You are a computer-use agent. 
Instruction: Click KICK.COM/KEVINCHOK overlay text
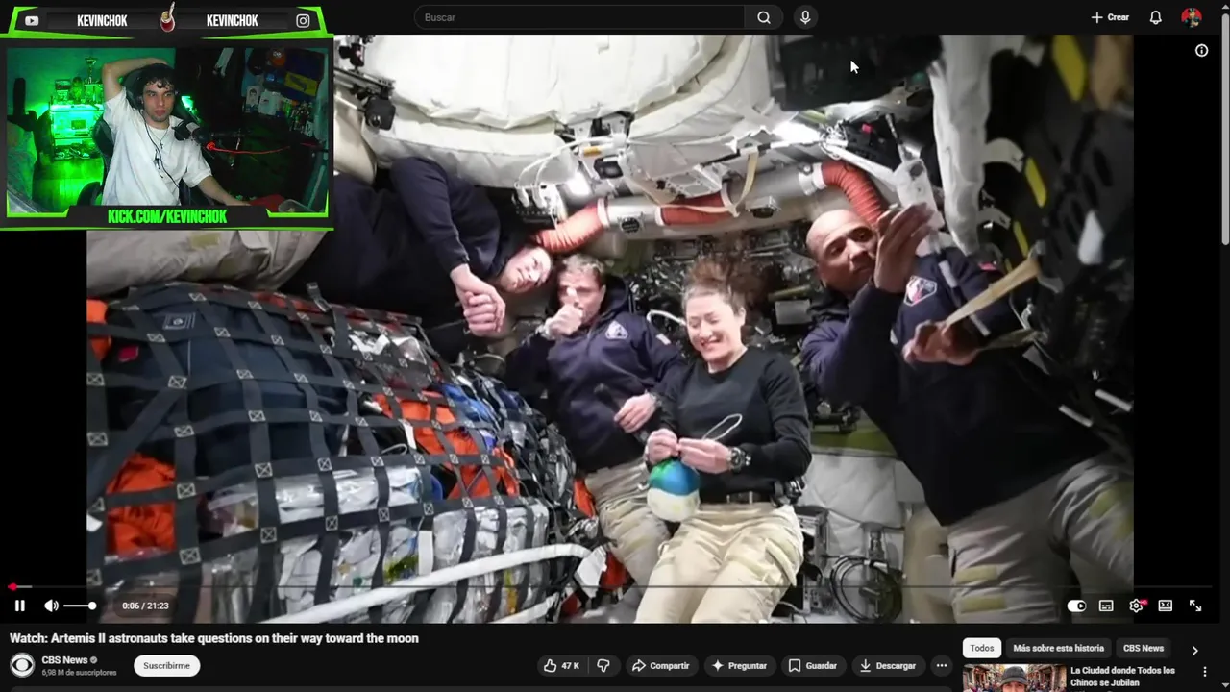(x=167, y=216)
